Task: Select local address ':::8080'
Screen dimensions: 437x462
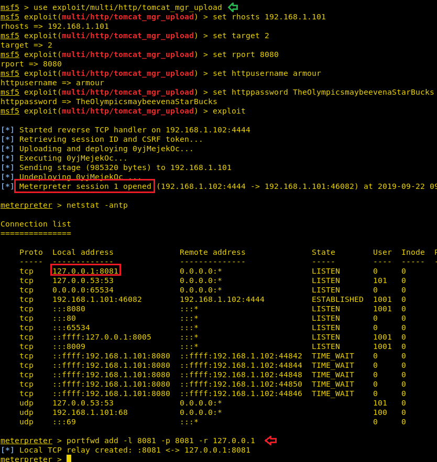Action: (69, 309)
